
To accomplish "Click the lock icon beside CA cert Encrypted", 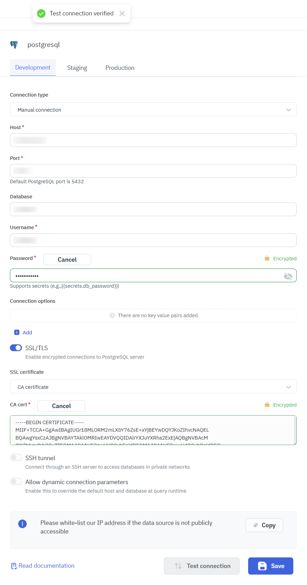I will 267,404.
